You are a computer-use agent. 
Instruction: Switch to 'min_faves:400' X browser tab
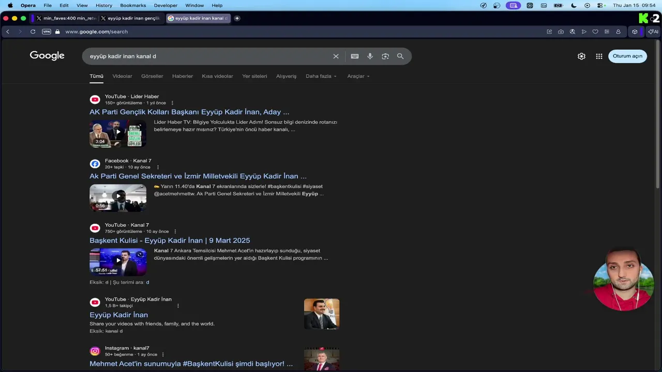[x=66, y=18]
